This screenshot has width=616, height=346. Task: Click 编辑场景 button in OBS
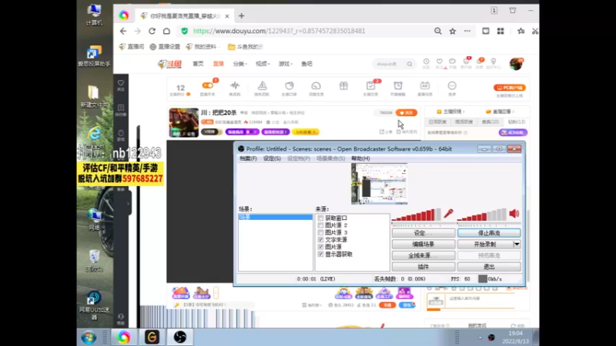423,244
